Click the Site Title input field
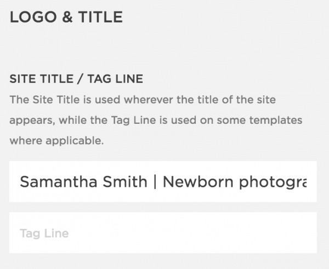 coord(163,182)
